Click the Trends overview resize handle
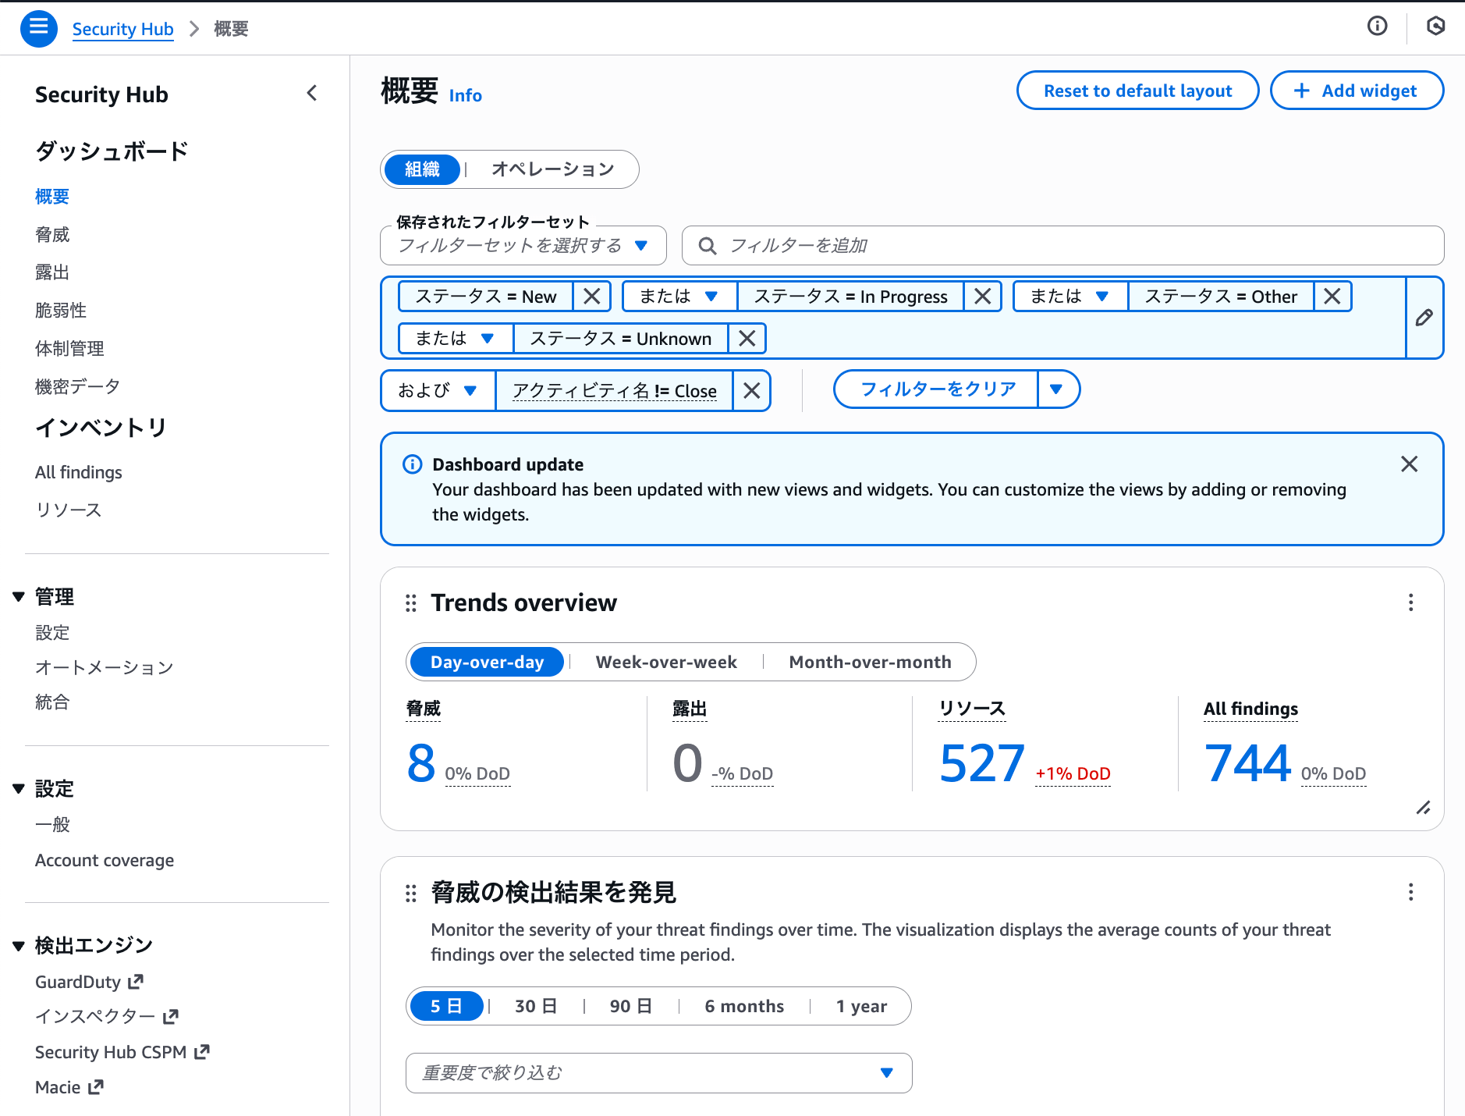The image size is (1465, 1116). 1423,808
